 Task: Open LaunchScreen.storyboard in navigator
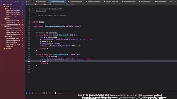click(x=14, y=45)
